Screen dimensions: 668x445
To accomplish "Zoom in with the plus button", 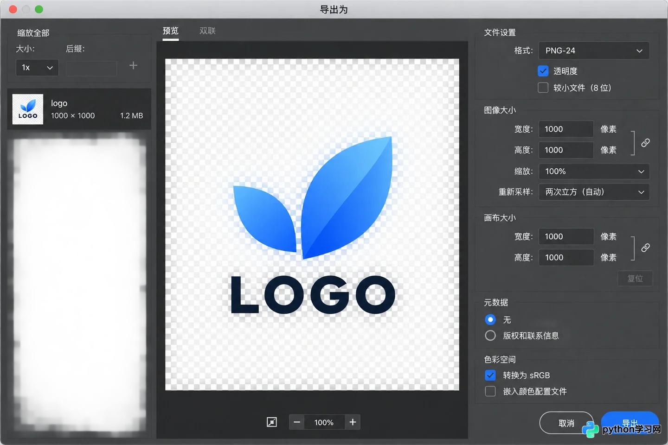I will pyautogui.click(x=353, y=422).
